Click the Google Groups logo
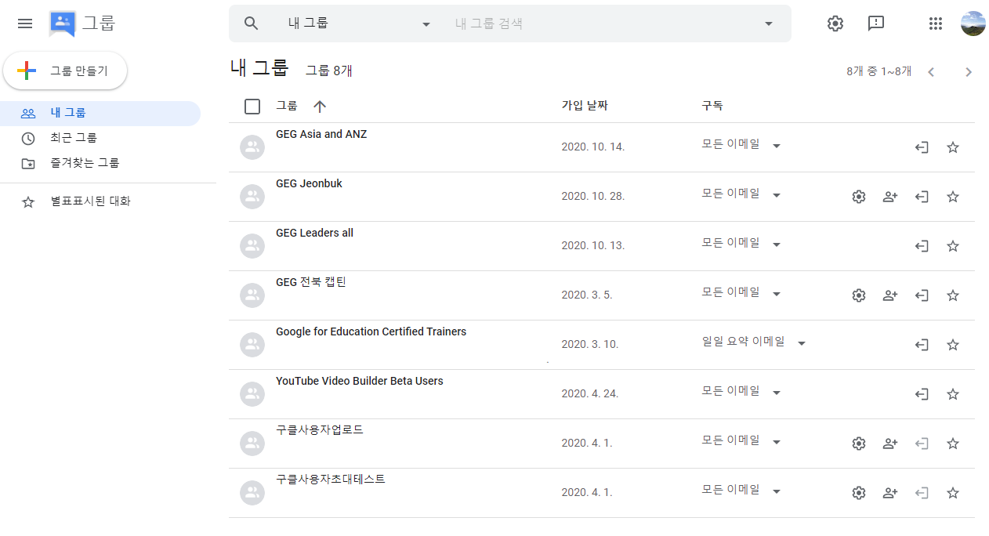 tap(63, 24)
